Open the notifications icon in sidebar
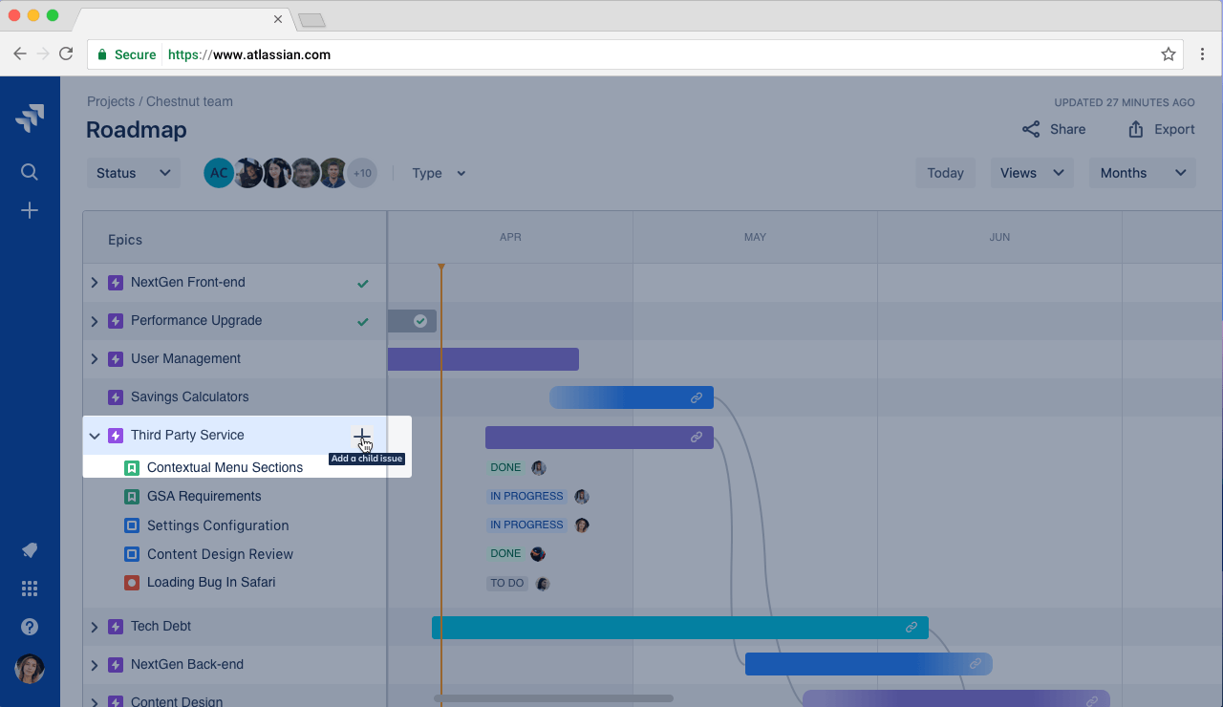The height and width of the screenshot is (707, 1223). 30,550
